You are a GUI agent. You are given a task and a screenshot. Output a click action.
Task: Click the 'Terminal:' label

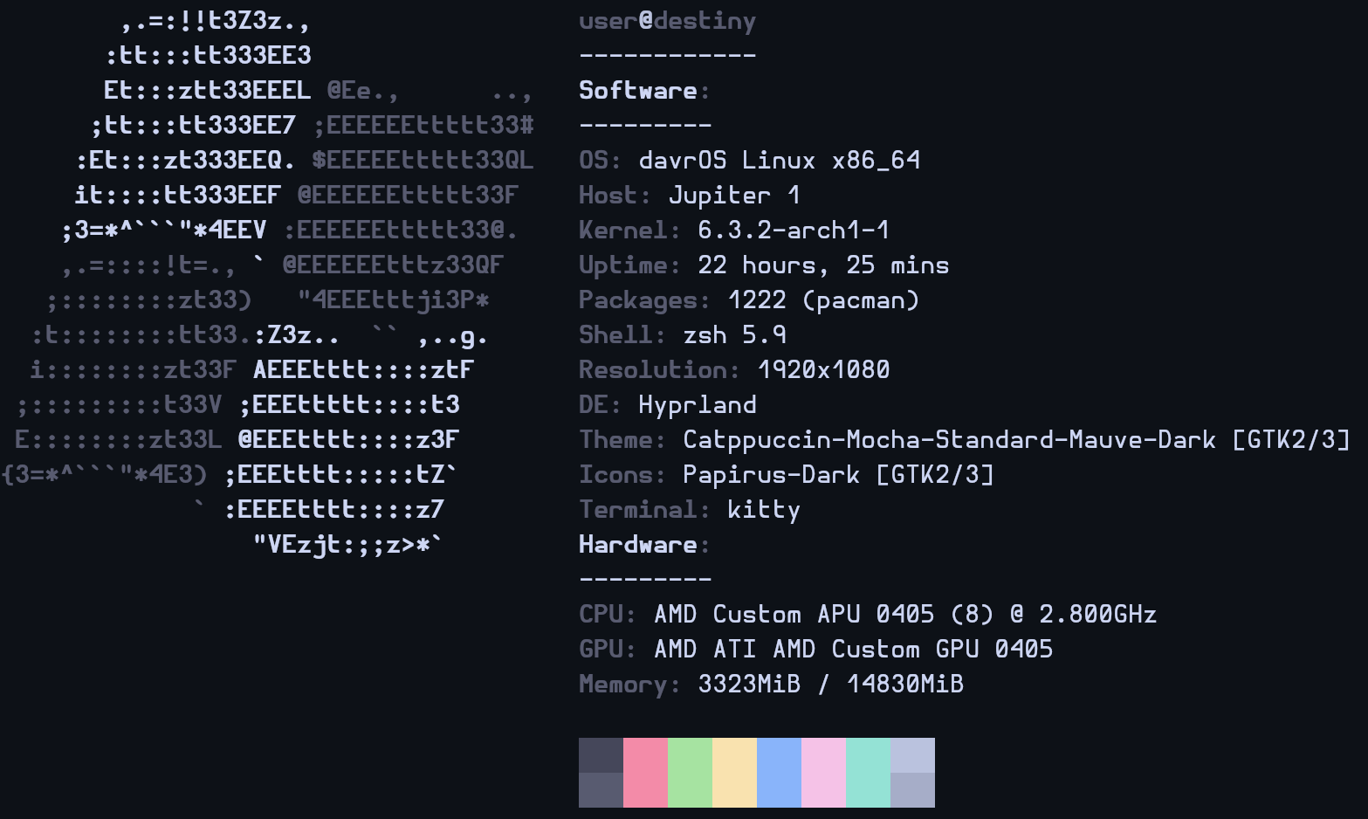tap(645, 510)
